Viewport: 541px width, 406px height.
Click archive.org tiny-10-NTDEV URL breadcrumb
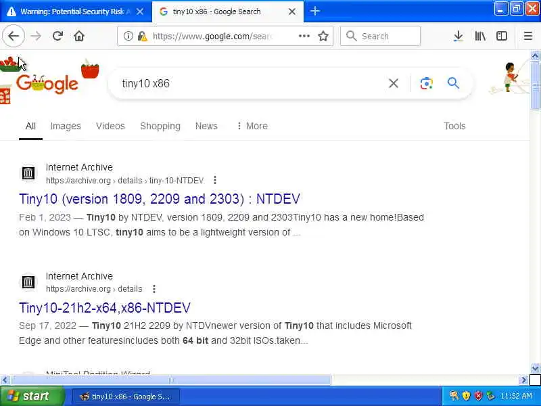125,180
